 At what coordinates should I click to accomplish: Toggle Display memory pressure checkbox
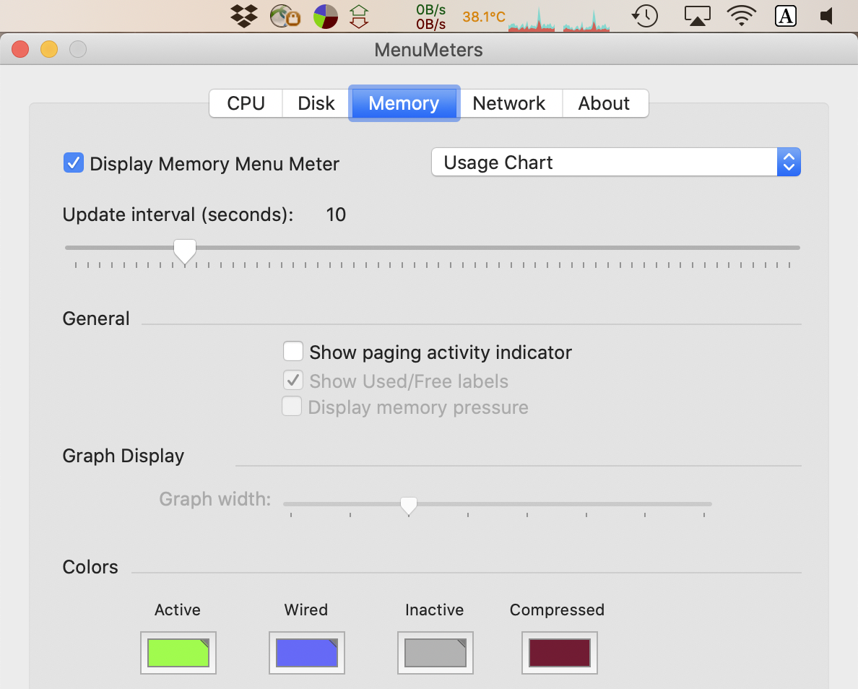tap(292, 407)
